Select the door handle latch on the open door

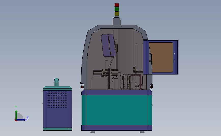tap(150, 57)
